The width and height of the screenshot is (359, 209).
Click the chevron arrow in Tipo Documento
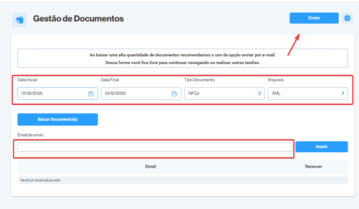click(259, 93)
